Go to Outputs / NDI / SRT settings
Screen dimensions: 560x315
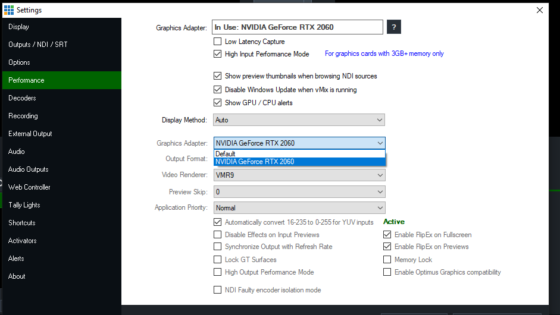click(62, 45)
